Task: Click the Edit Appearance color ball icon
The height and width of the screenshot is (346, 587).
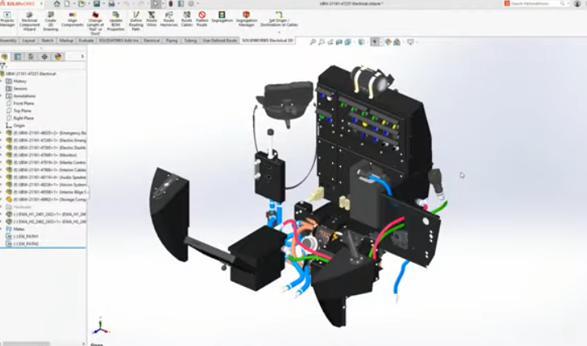Action: point(388,42)
